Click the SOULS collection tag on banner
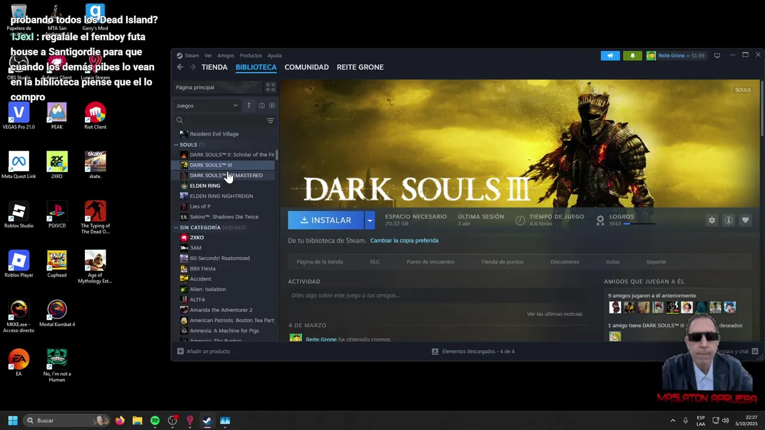The image size is (765, 430). (x=743, y=90)
